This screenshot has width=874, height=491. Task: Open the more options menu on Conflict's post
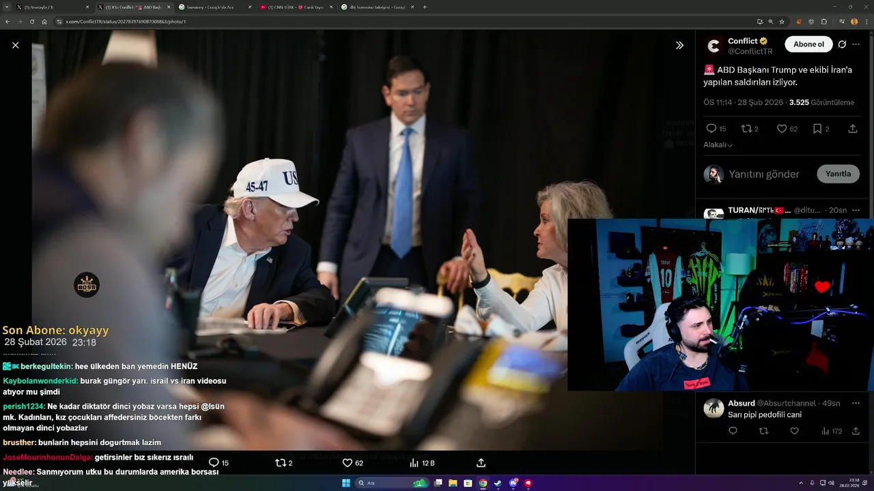(x=856, y=44)
